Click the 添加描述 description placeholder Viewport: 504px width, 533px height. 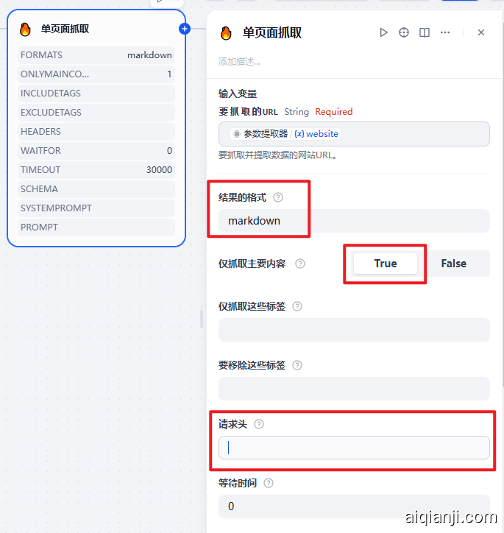click(239, 62)
